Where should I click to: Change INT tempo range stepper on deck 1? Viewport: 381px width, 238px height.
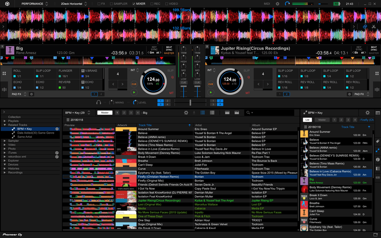(x=137, y=70)
